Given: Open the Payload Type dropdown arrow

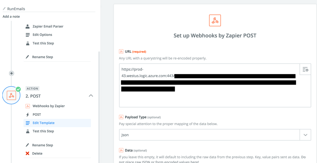Looking at the screenshot, I should tap(305, 135).
